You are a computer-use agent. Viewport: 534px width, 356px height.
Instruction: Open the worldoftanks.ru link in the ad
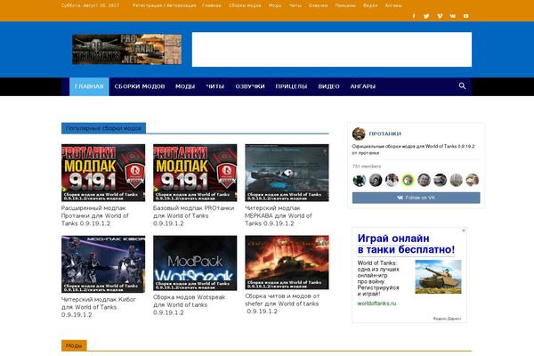(x=377, y=303)
